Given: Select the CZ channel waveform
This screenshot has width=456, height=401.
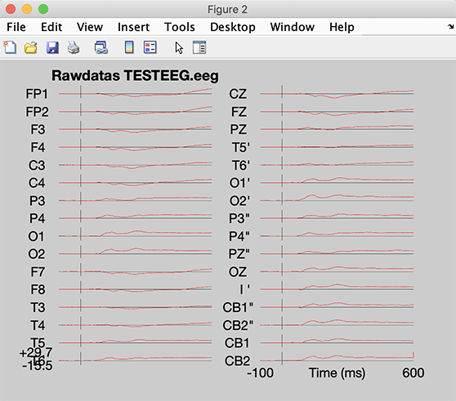Looking at the screenshot, I should (x=337, y=94).
